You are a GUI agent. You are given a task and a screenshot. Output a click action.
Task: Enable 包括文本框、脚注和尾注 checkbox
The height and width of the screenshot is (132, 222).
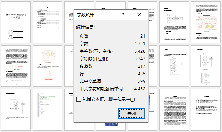[x=78, y=99]
